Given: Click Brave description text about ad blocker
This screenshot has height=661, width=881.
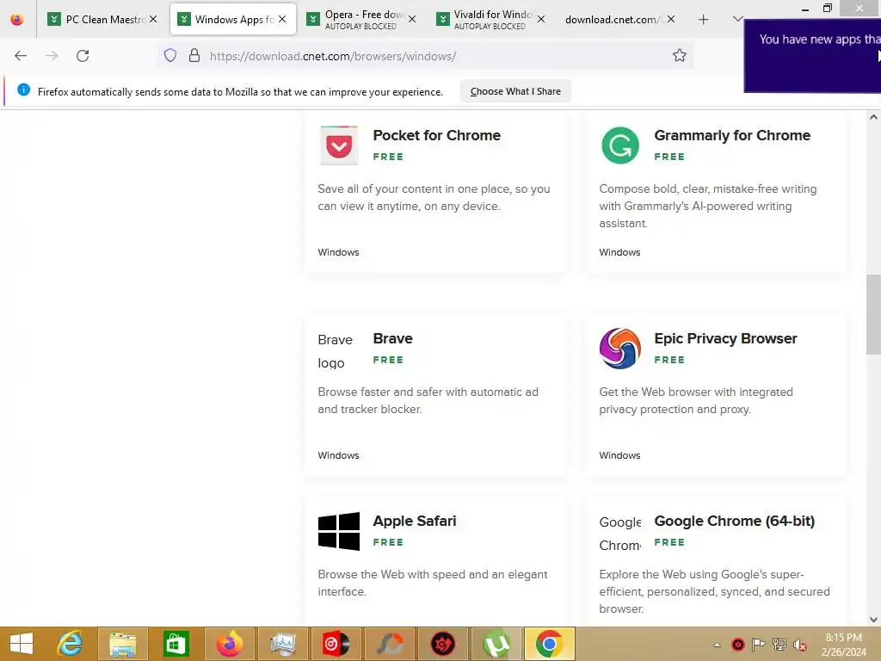Looking at the screenshot, I should [428, 400].
